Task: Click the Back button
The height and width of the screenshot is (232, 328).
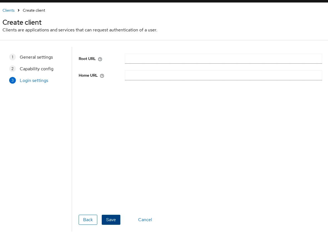Action: coord(88,220)
